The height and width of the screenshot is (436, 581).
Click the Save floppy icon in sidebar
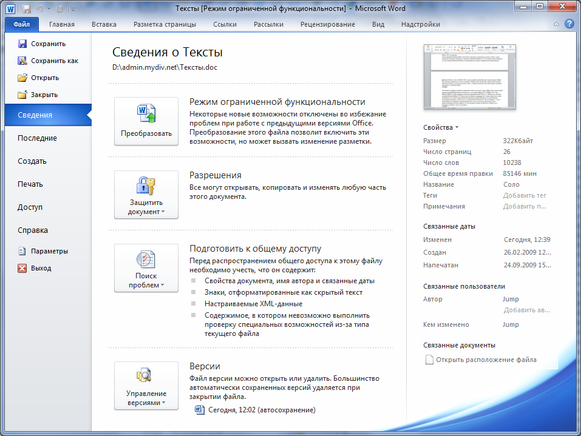22,44
